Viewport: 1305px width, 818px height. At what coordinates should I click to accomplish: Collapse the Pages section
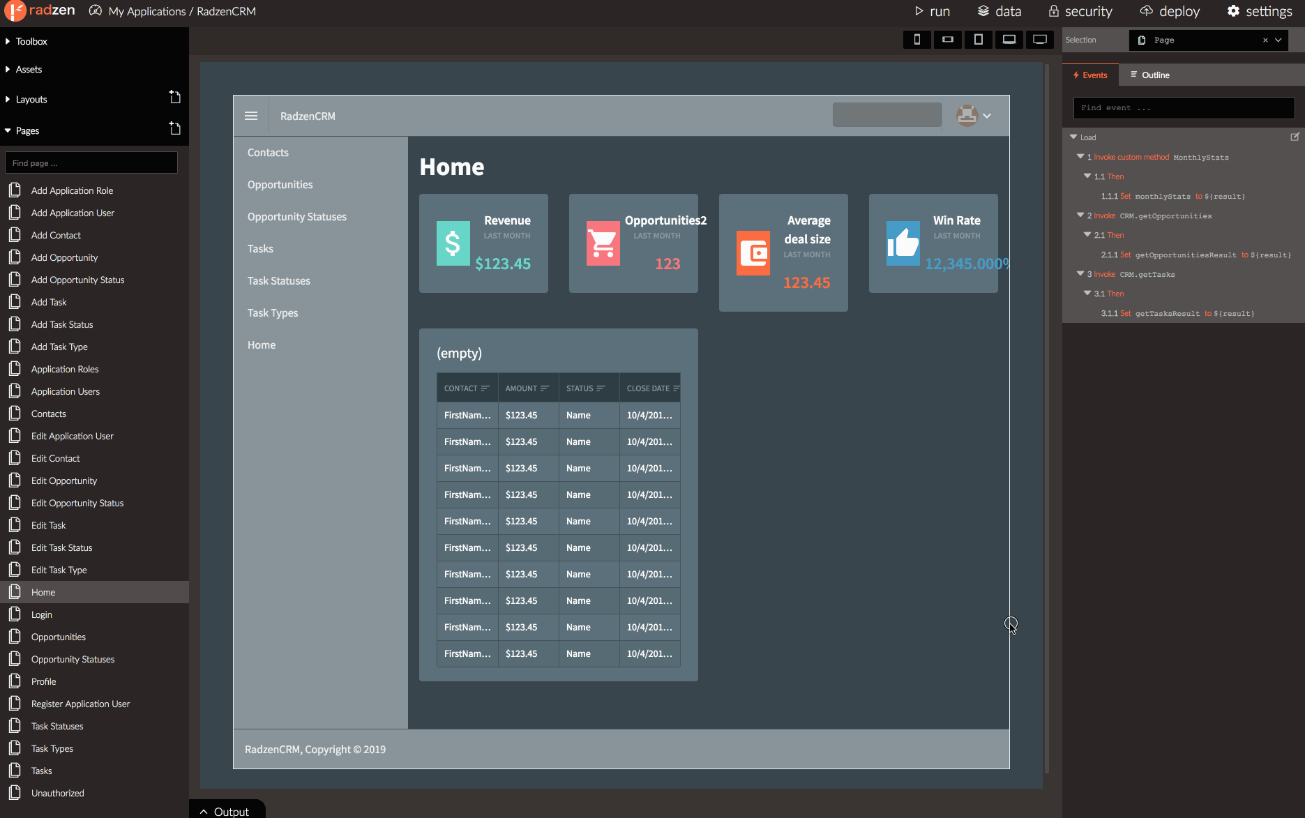pos(8,130)
